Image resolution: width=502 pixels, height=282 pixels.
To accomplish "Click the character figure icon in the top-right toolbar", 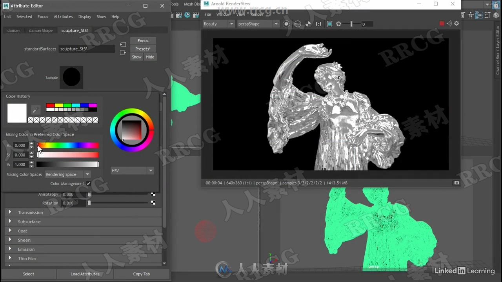I will tap(470, 15).
